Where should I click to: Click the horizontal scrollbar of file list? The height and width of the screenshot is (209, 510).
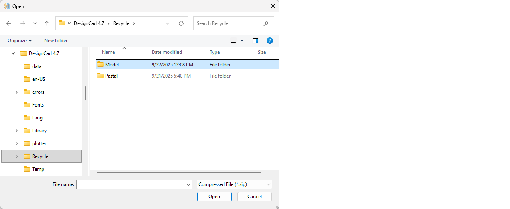point(179,173)
